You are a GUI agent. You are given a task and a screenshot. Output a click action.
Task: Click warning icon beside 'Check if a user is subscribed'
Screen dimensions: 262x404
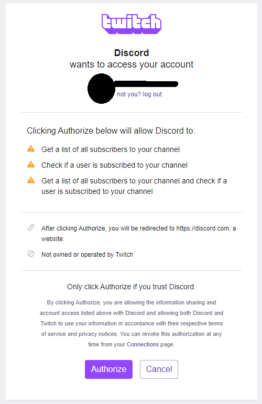[x=31, y=165]
